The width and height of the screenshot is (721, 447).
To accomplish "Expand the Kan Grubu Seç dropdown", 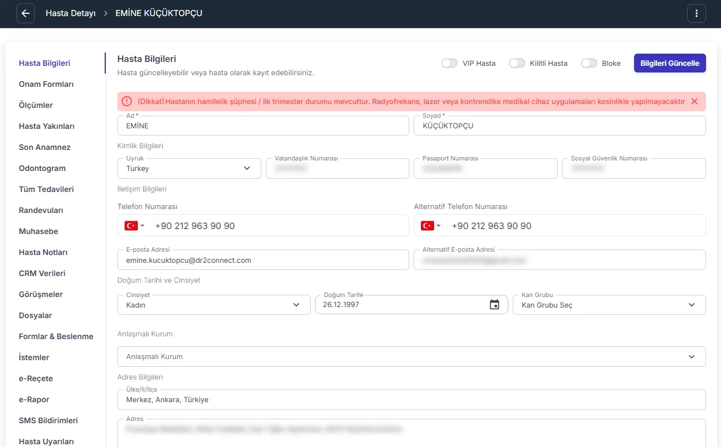I will (609, 305).
